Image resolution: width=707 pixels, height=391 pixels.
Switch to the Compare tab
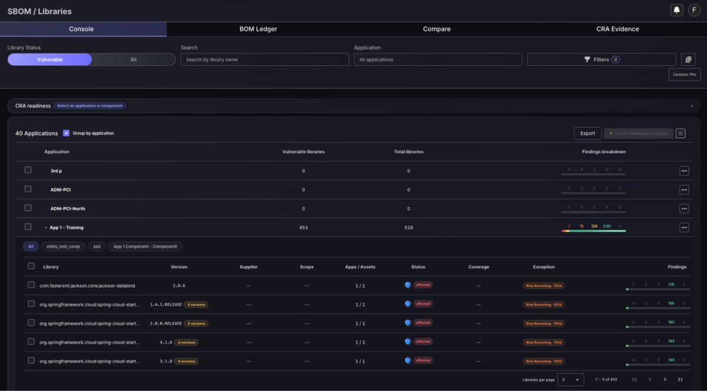437,29
